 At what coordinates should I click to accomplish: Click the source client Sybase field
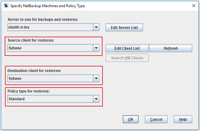tap(50, 48)
